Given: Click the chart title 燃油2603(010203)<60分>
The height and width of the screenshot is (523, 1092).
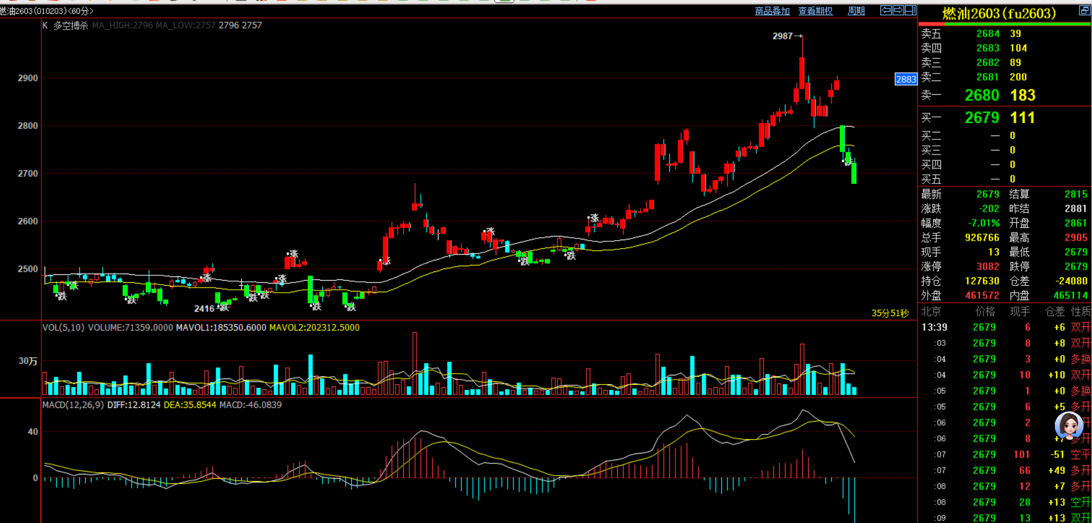Looking at the screenshot, I should tap(47, 11).
